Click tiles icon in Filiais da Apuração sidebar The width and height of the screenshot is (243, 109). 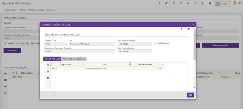click(5, 80)
